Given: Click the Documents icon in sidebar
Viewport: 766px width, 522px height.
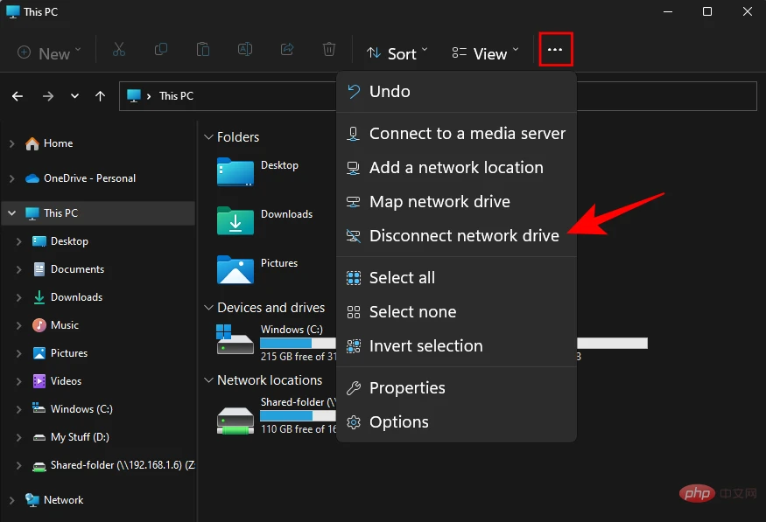Looking at the screenshot, I should (x=39, y=269).
